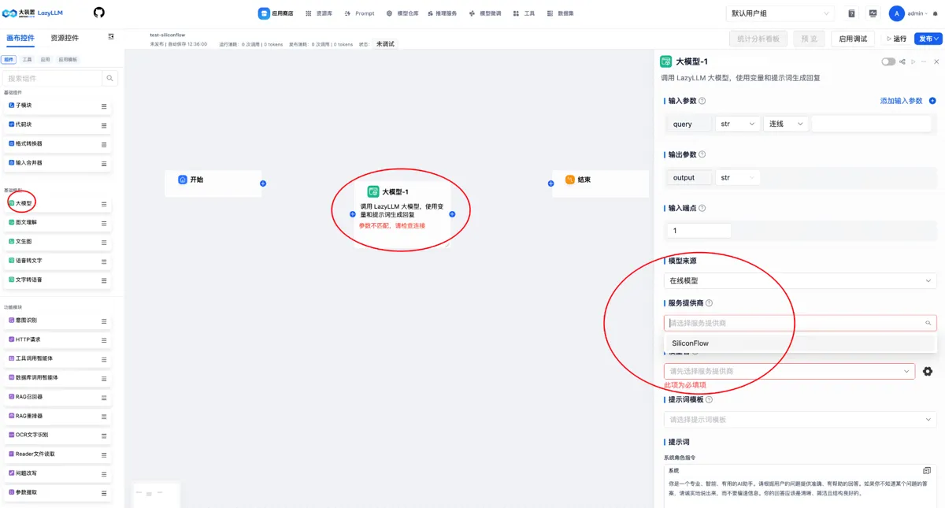
Task: Run the node with the play icon
Action: coord(913,61)
